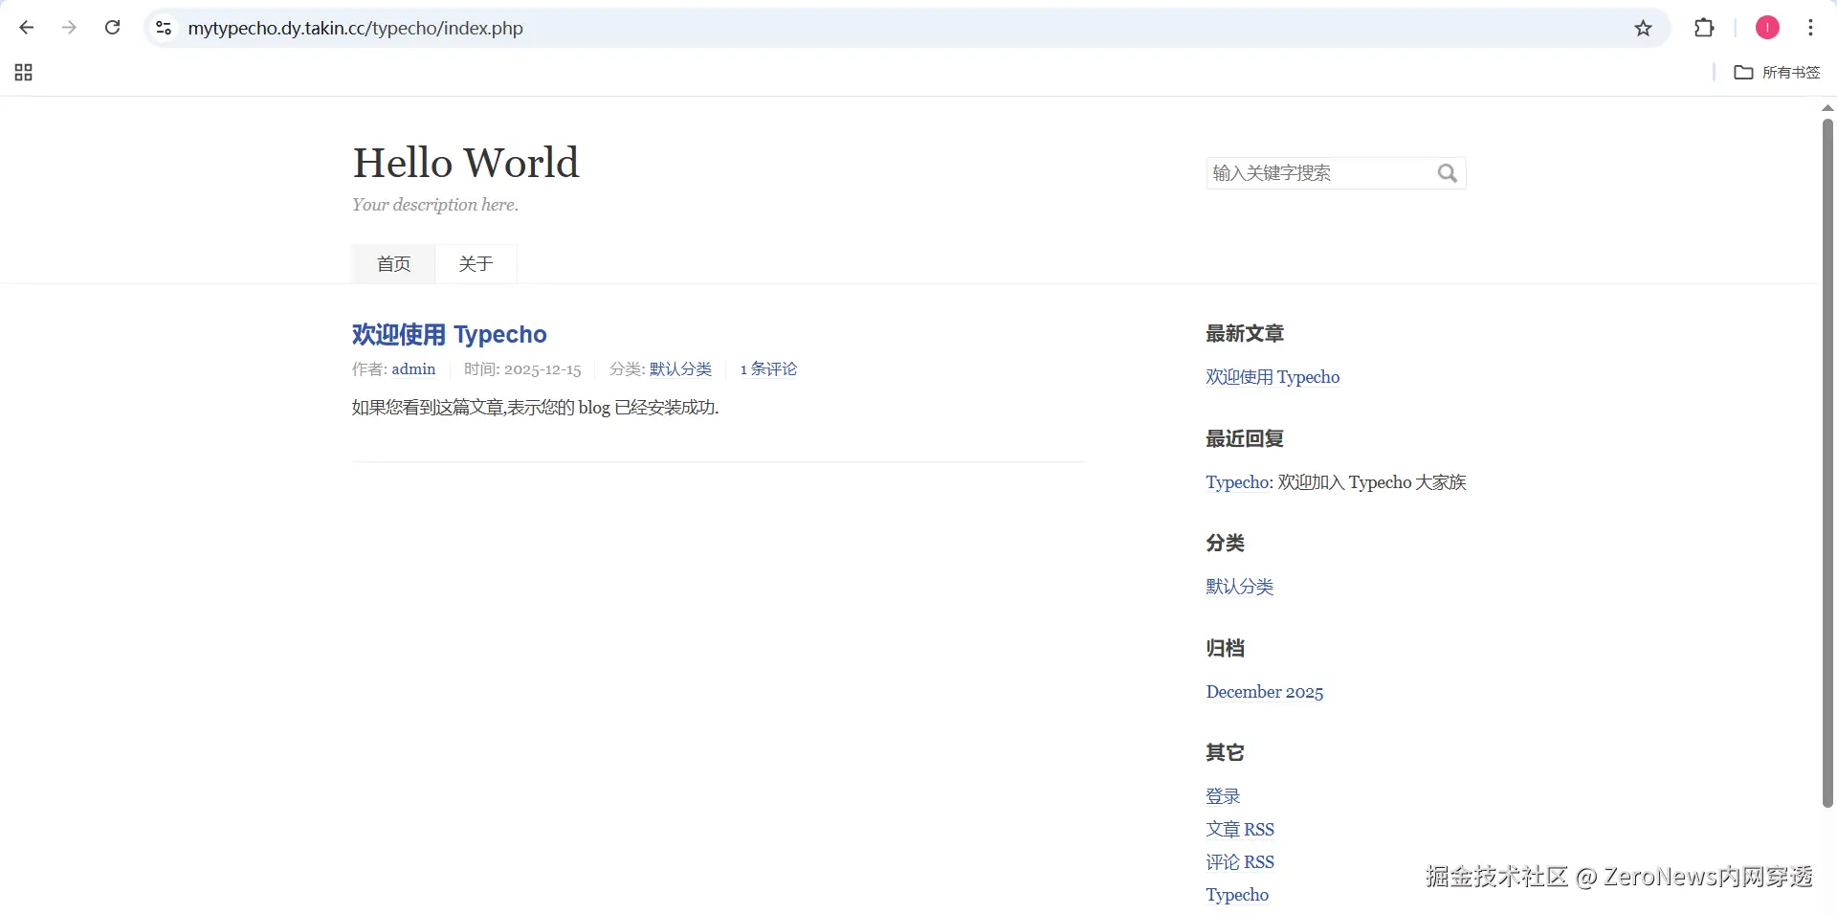The image size is (1837, 914).
Task: Click the 最近回复 sidebar heading
Action: (1245, 439)
